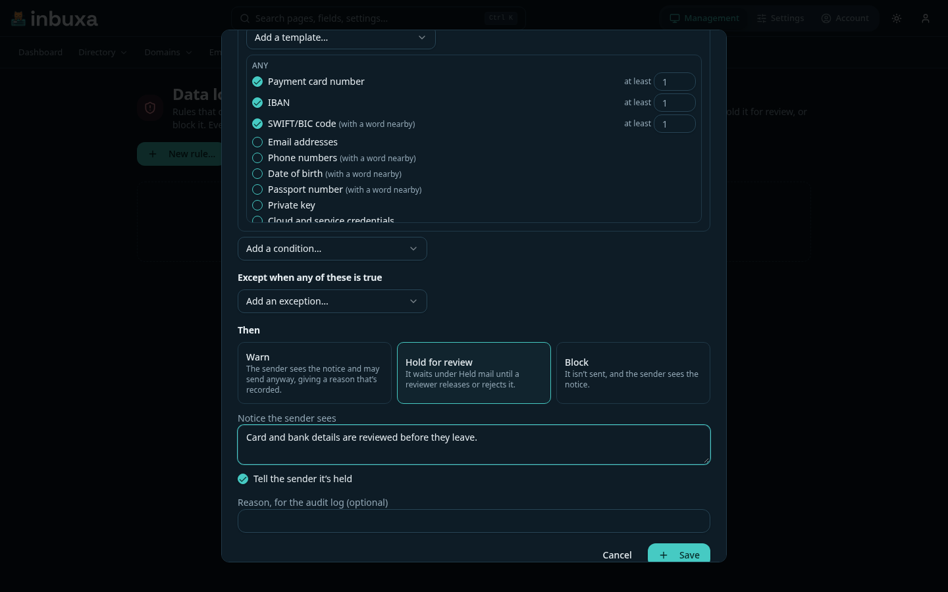
Task: Save the rule
Action: point(679,553)
